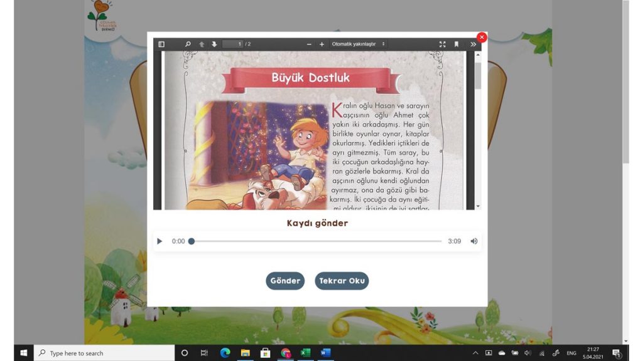The image size is (643, 361).
Task: Open Cortana from the taskbar
Action: click(185, 353)
